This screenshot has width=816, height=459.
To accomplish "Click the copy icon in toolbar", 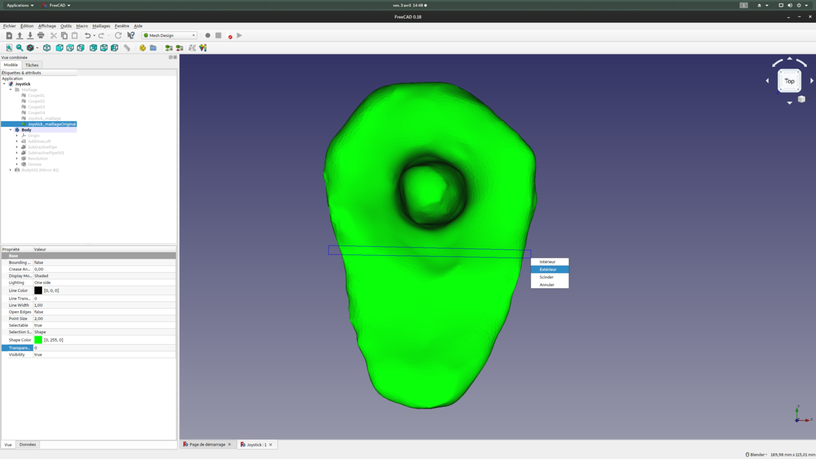I will click(x=64, y=36).
